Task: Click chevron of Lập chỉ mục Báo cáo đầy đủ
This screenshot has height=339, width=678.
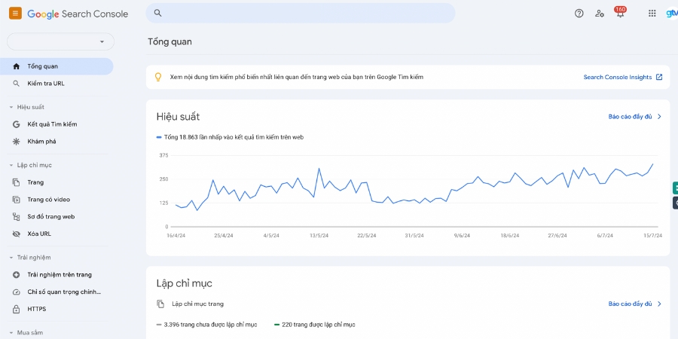Action: [x=659, y=304]
